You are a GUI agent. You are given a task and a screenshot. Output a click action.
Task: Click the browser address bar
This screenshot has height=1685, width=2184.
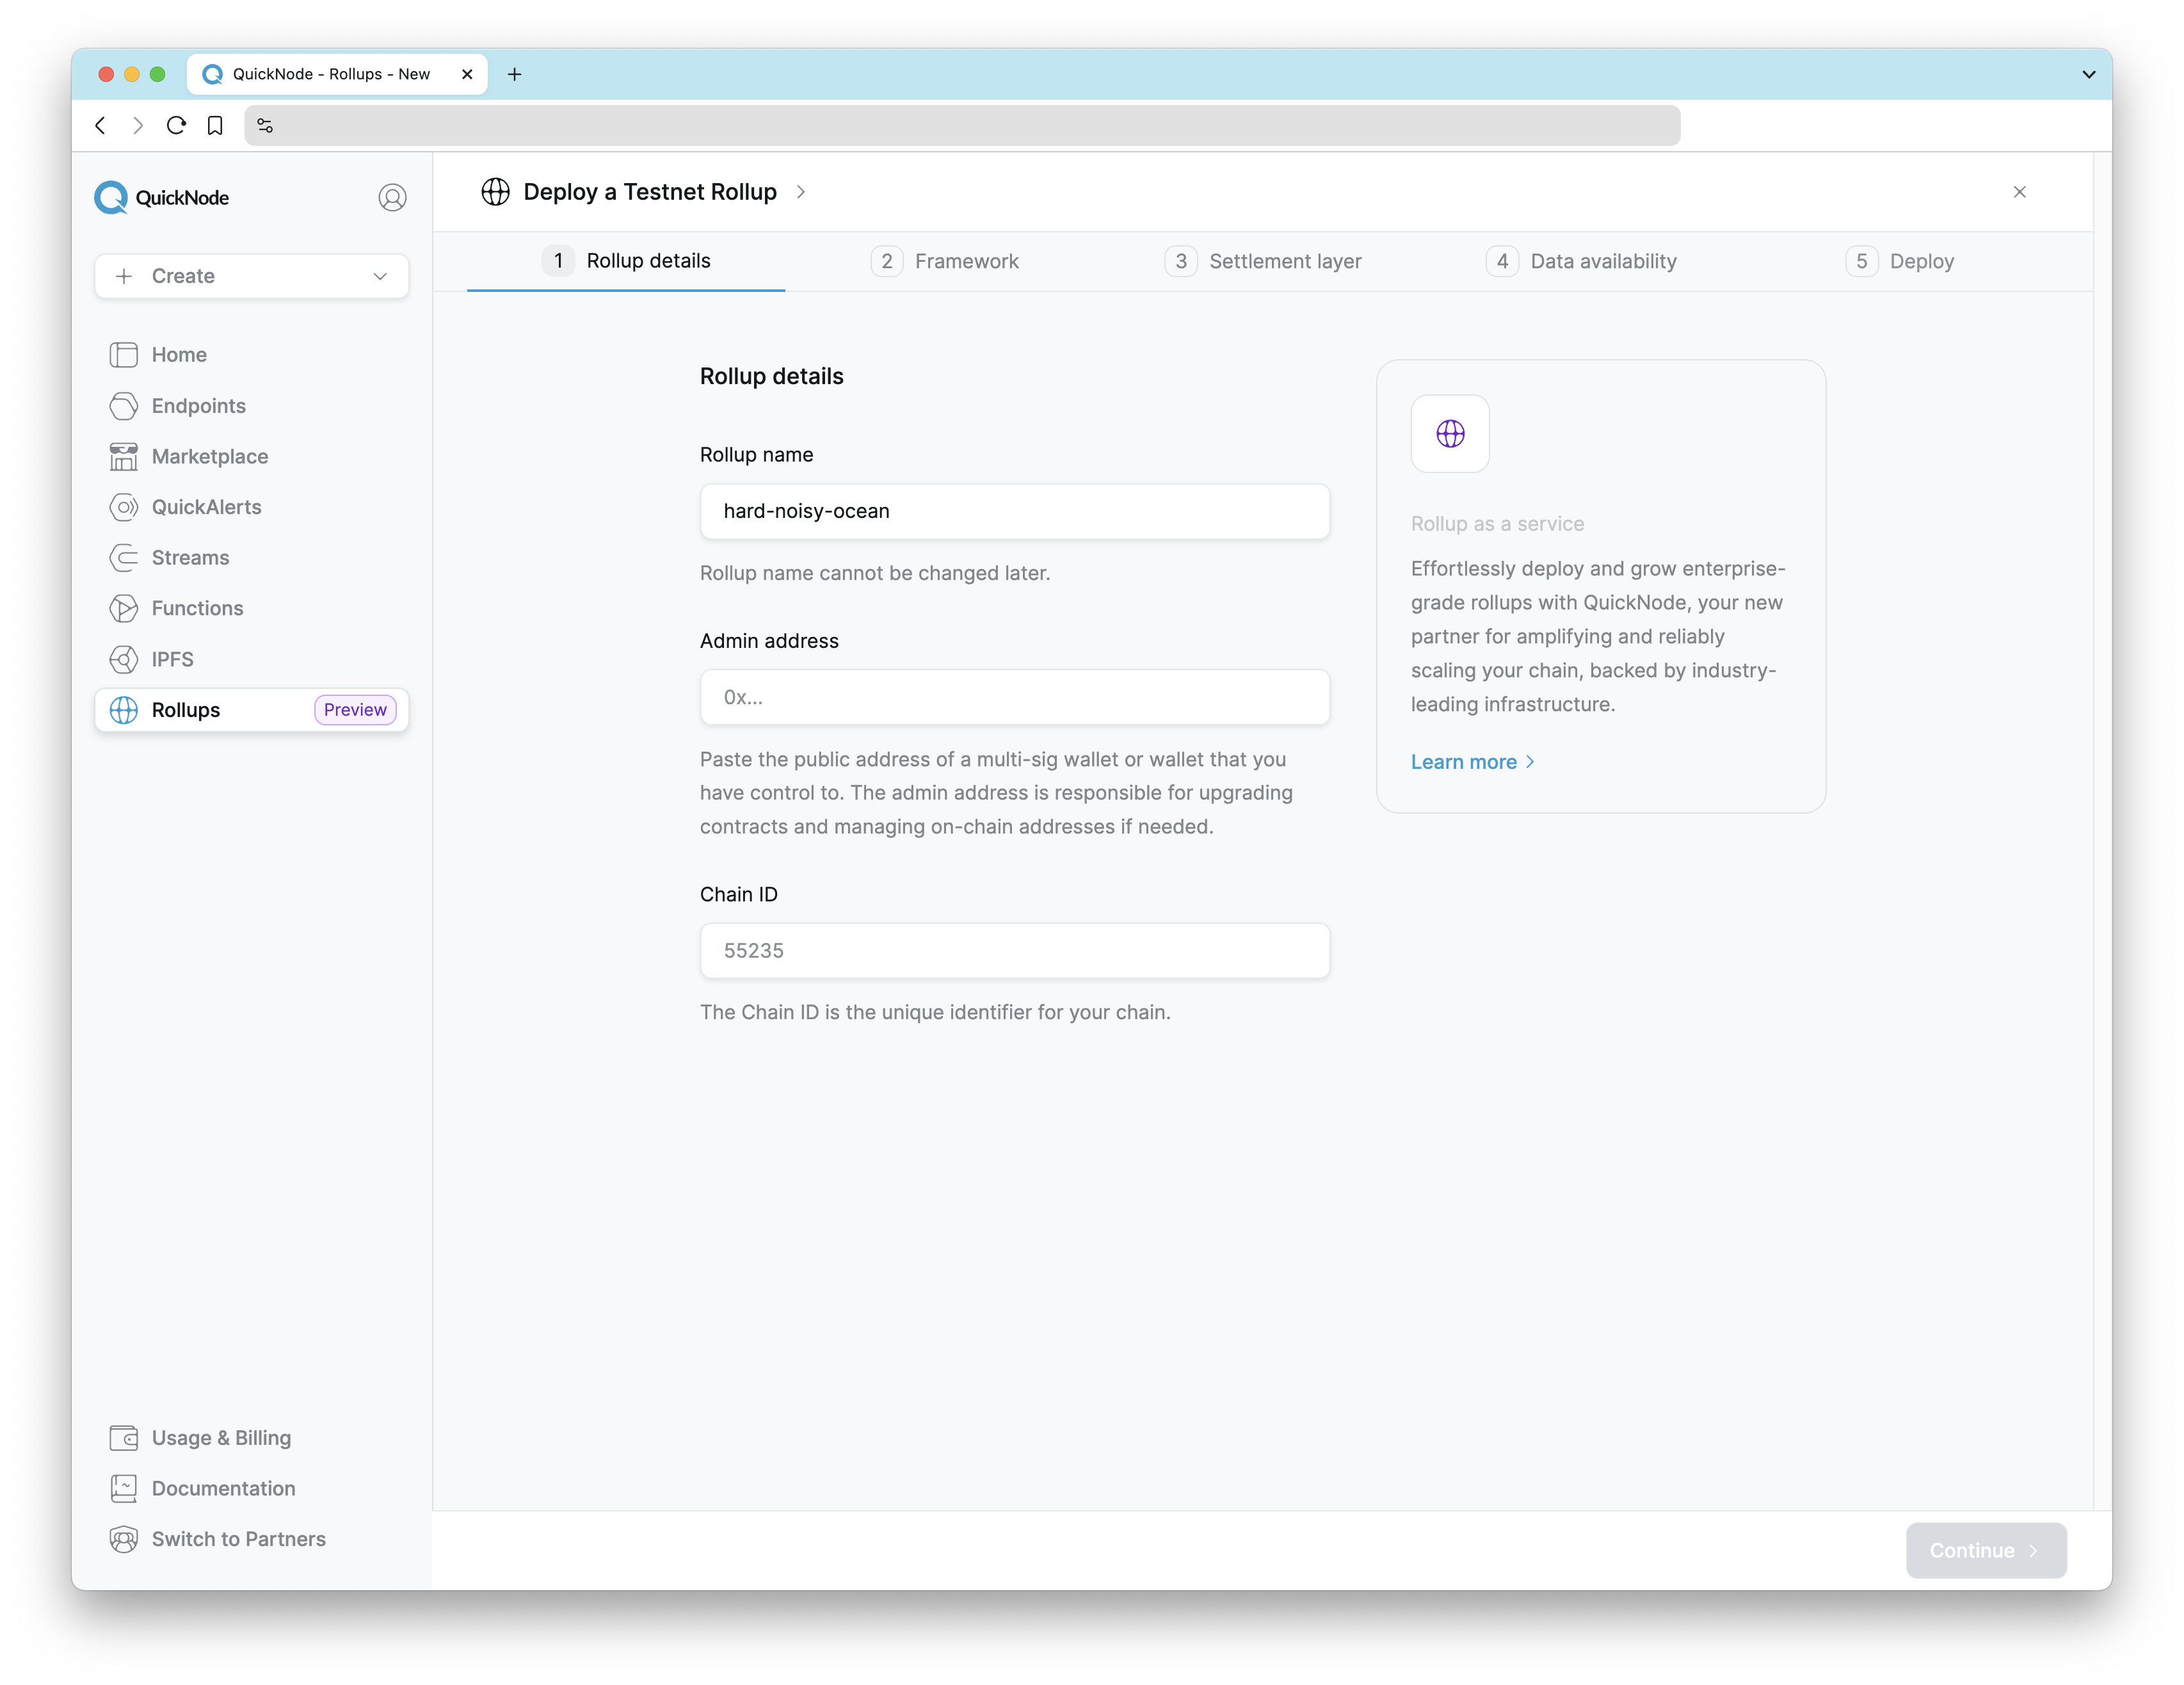[962, 126]
